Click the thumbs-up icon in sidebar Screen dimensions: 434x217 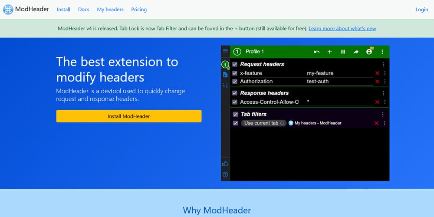tap(225, 164)
